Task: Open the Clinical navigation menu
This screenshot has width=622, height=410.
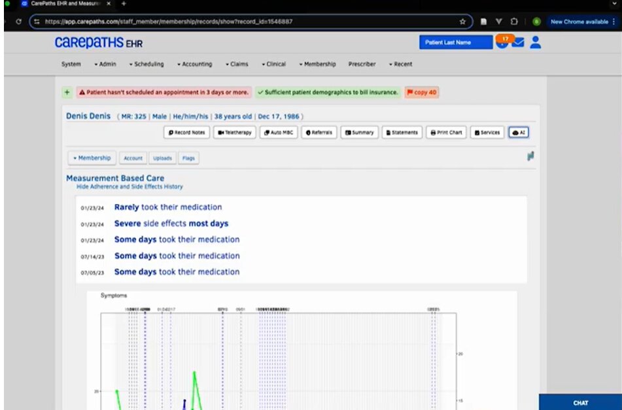Action: [x=273, y=64]
